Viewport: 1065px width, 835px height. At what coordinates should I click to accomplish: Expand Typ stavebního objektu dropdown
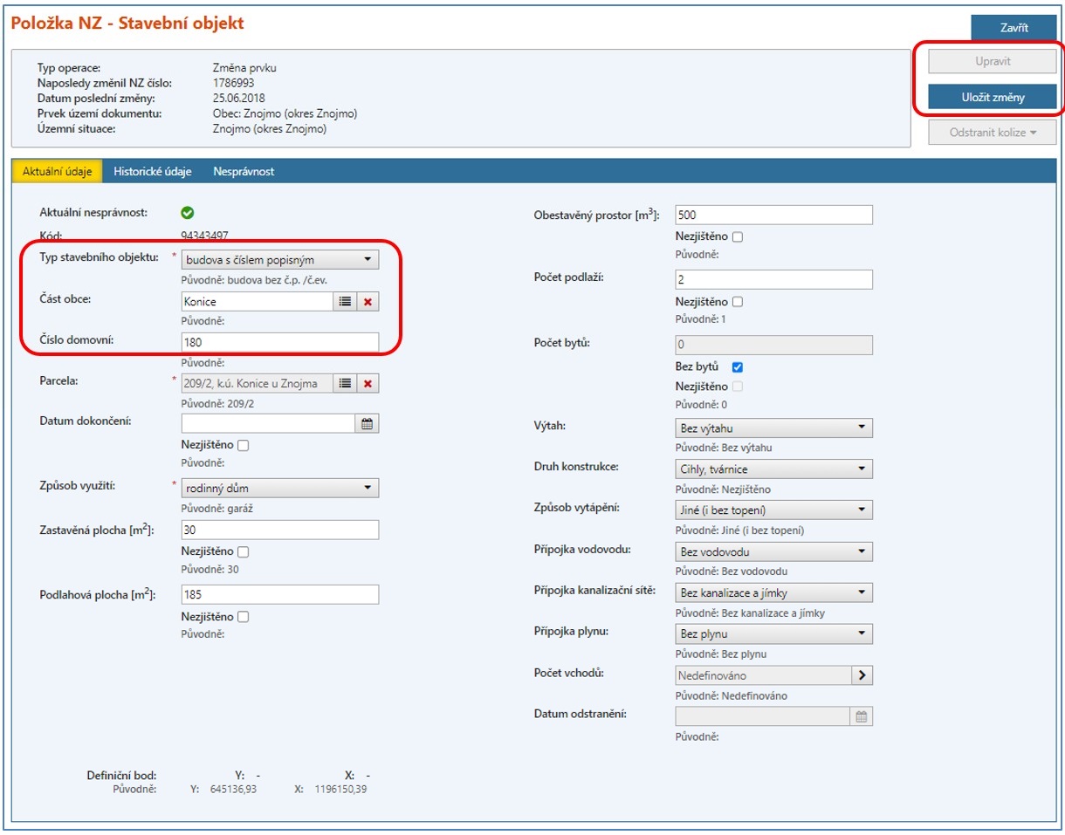tap(280, 259)
